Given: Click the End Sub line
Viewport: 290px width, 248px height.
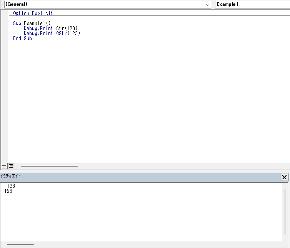Looking at the screenshot, I should click(x=22, y=38).
